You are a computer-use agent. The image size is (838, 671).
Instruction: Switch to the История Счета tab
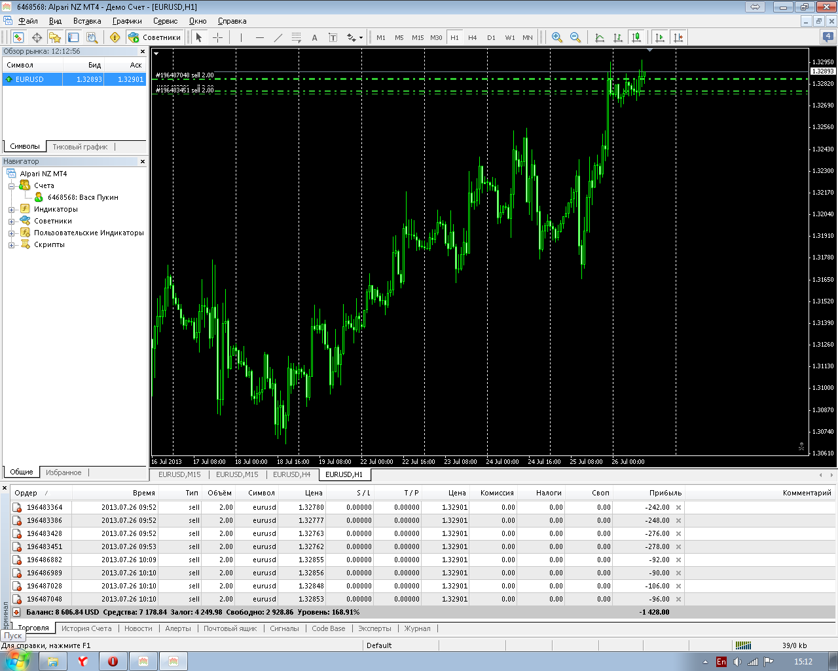point(86,628)
